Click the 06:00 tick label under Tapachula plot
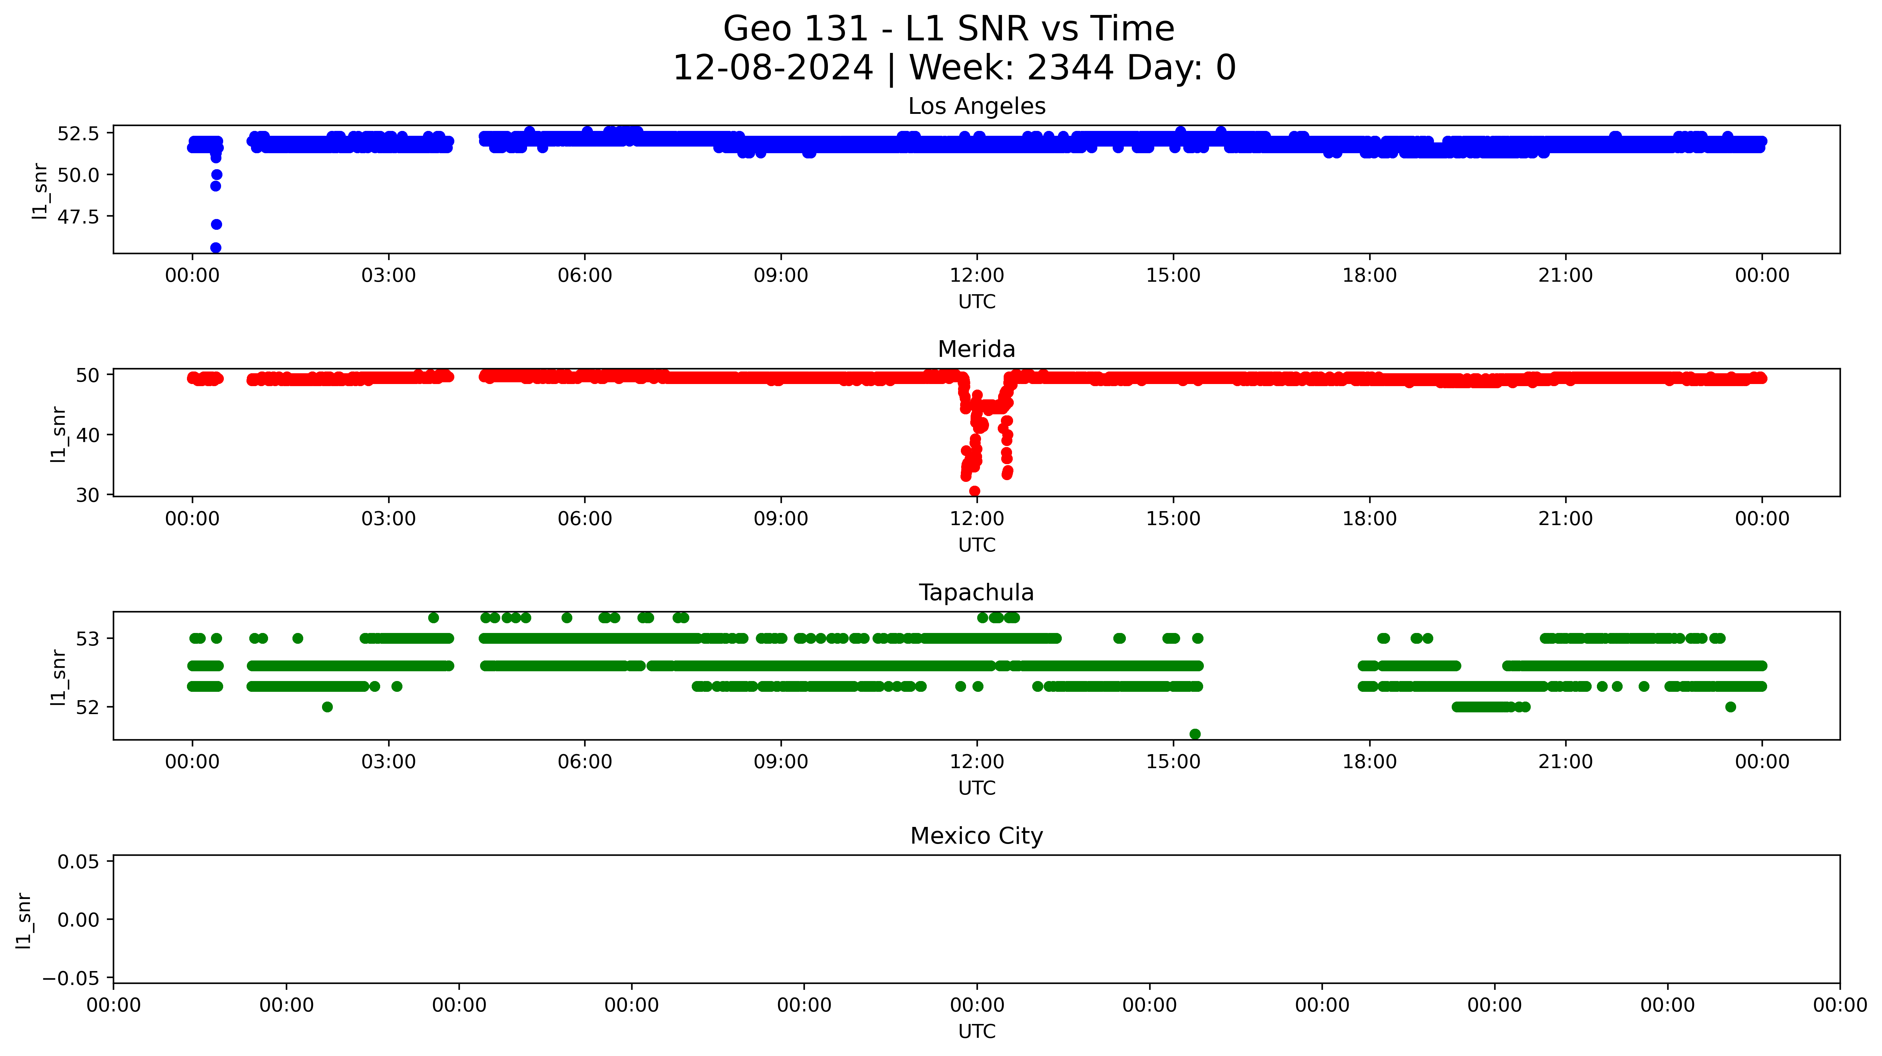Screen dimensions: 1882x1056 pos(585,762)
